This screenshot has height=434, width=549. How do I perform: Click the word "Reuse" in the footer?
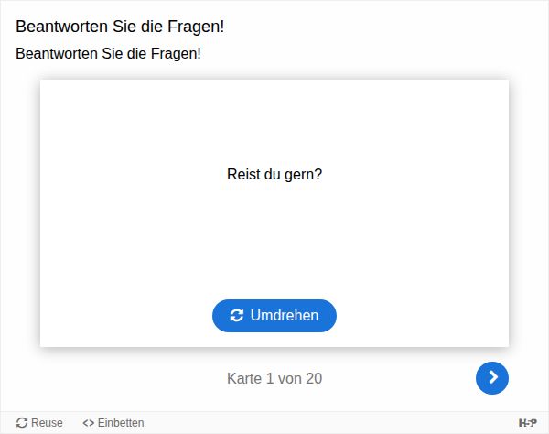(47, 423)
